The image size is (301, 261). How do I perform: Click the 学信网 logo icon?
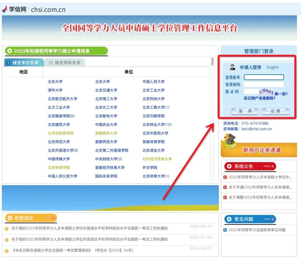click(x=5, y=9)
